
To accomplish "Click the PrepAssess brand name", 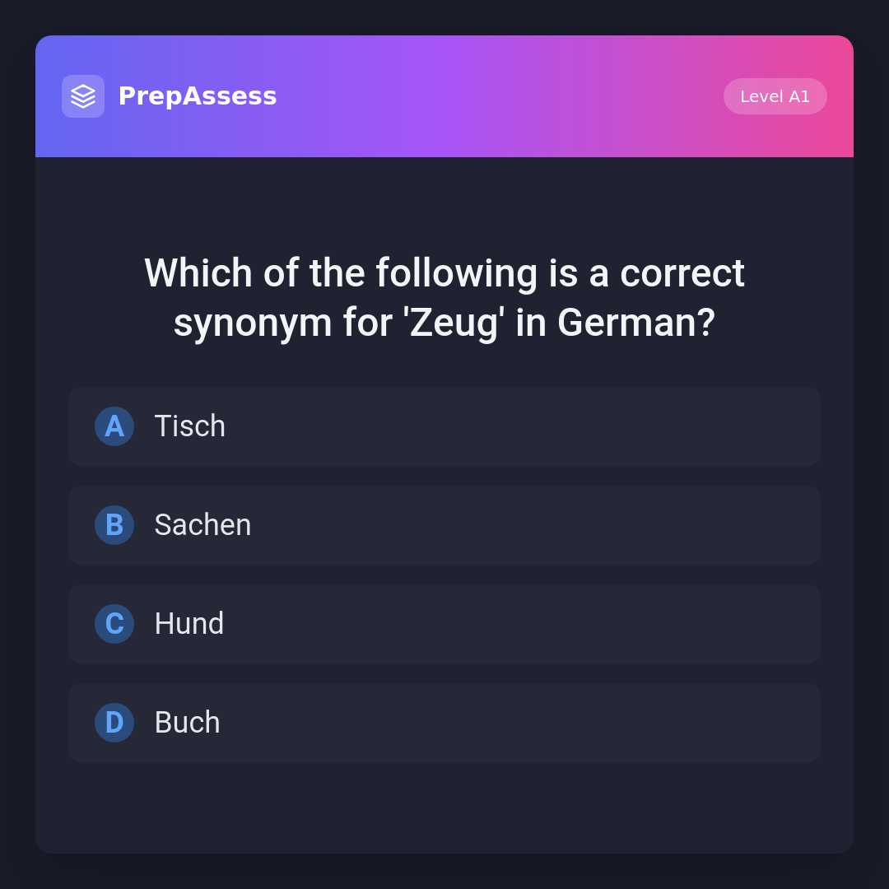I will point(198,96).
